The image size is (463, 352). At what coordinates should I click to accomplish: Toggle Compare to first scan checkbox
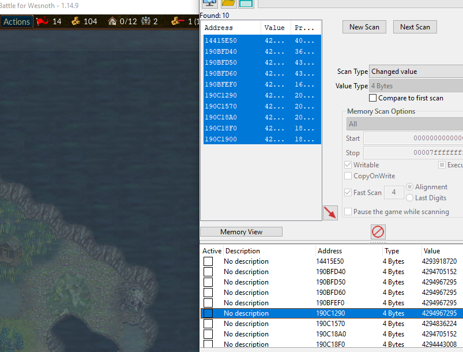click(x=372, y=98)
